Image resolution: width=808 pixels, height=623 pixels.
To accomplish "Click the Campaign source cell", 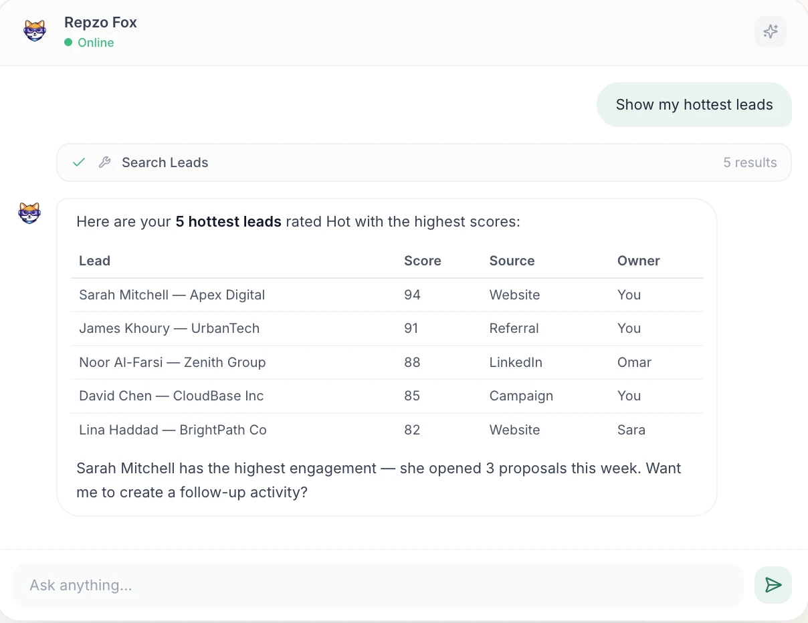I will (521, 396).
